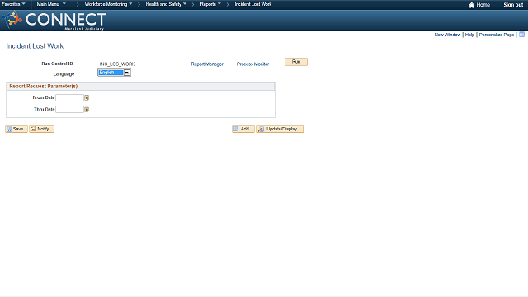Open the Process Monitor link

252,64
